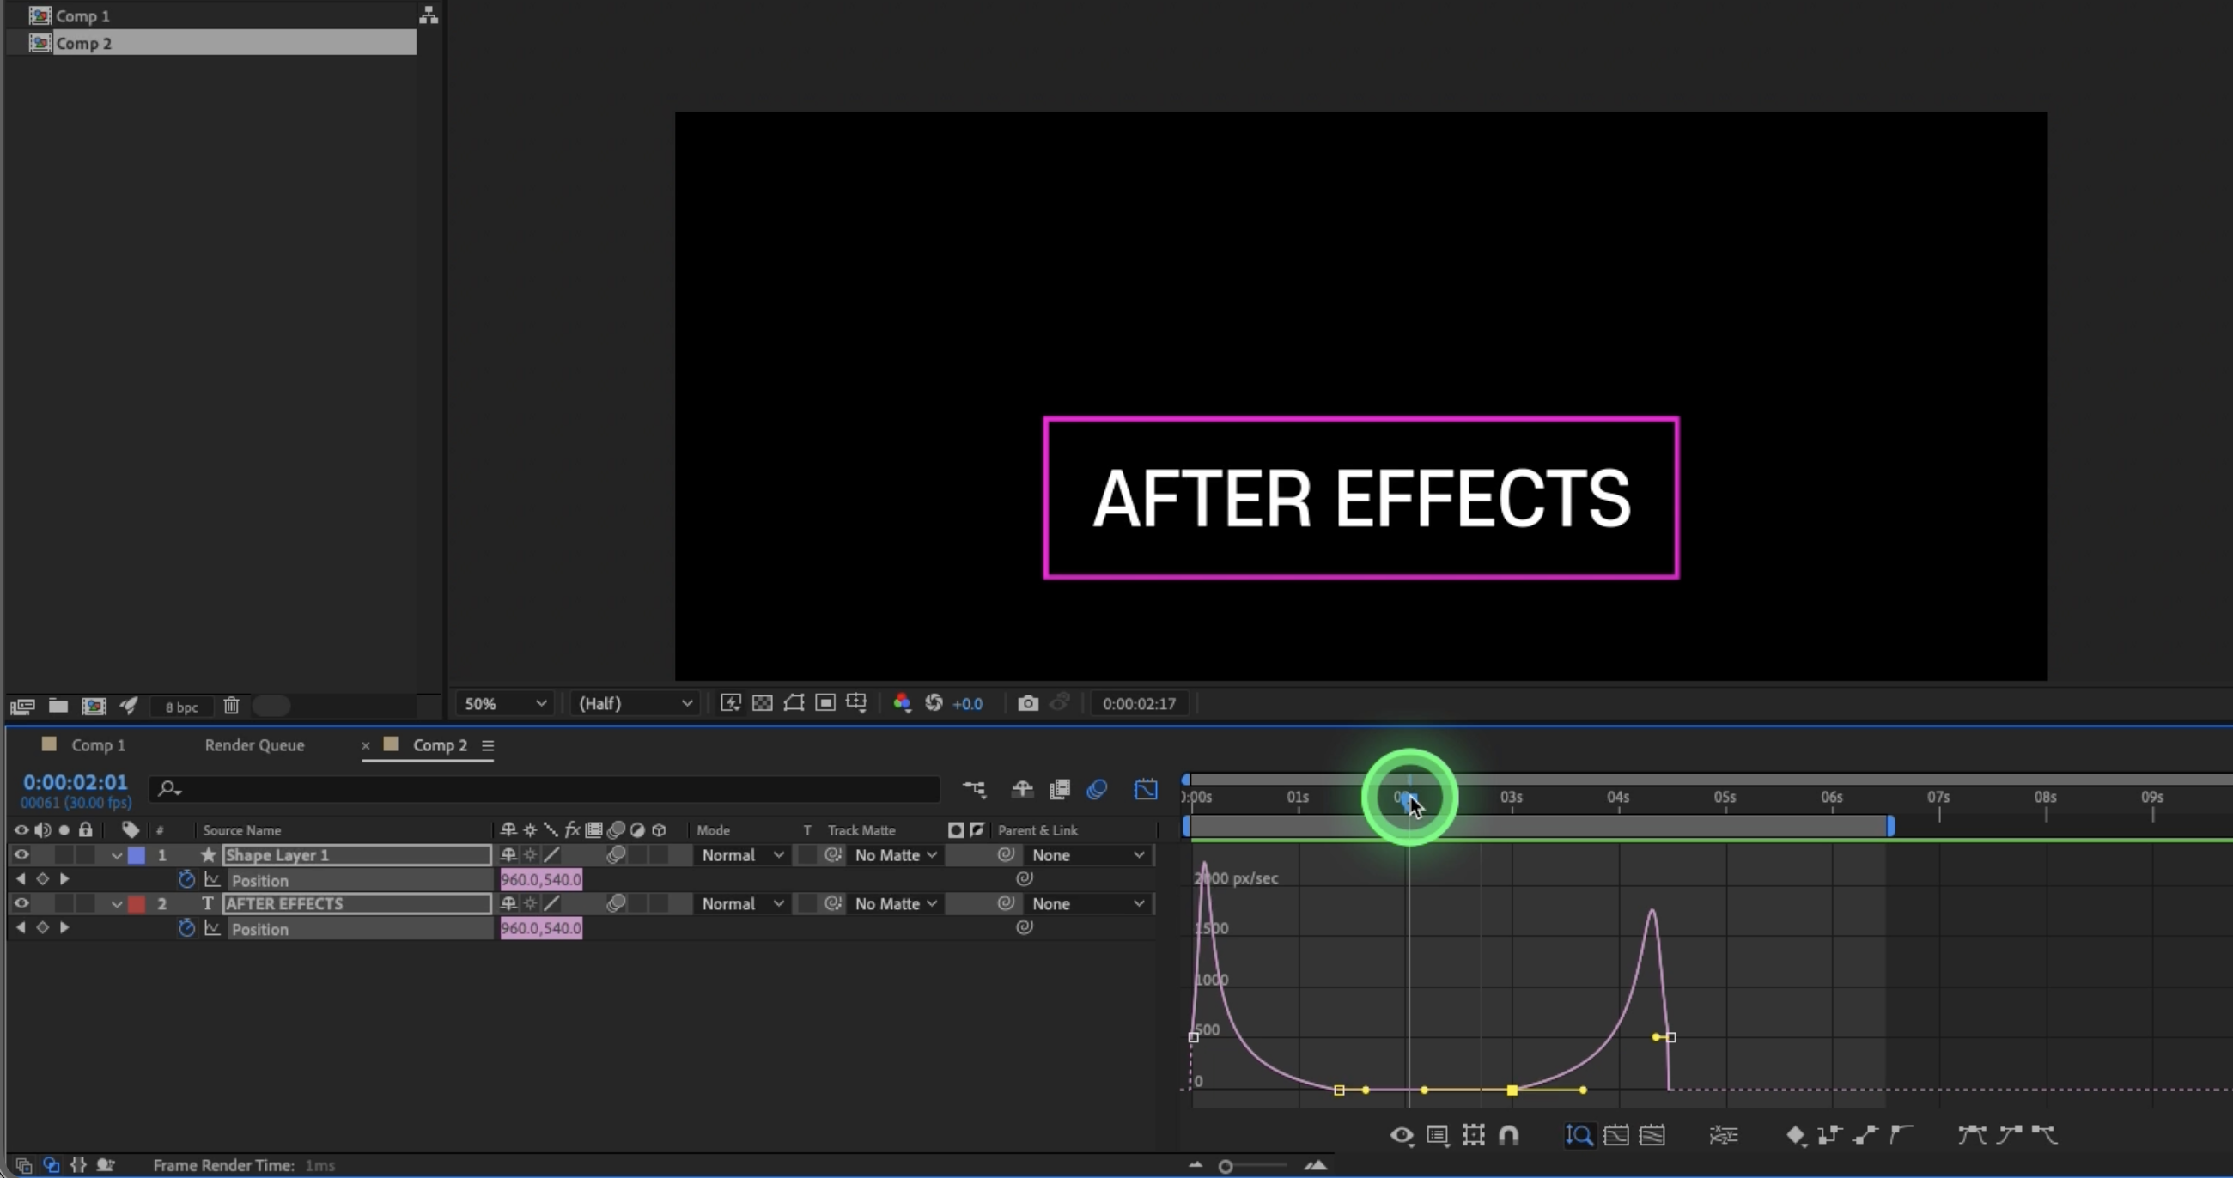Click the Separate Dimensions button
The width and height of the screenshot is (2233, 1178).
coord(1724,1135)
